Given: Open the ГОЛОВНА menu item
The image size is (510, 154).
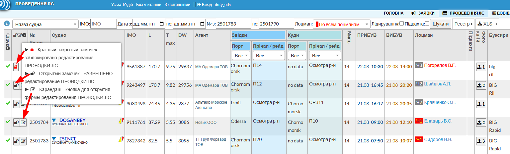Looking at the screenshot, I should pos(393,13).
